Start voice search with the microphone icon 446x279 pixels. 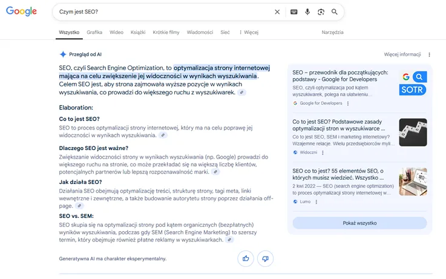307,12
